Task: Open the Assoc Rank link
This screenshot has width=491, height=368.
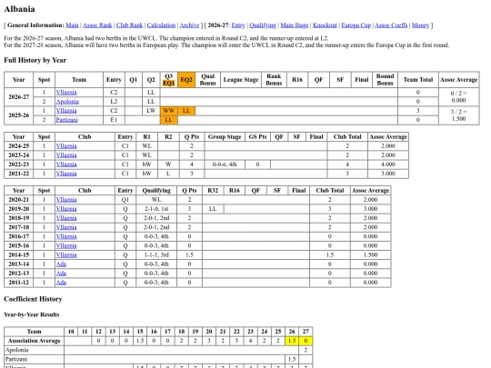Action: pyautogui.click(x=97, y=25)
